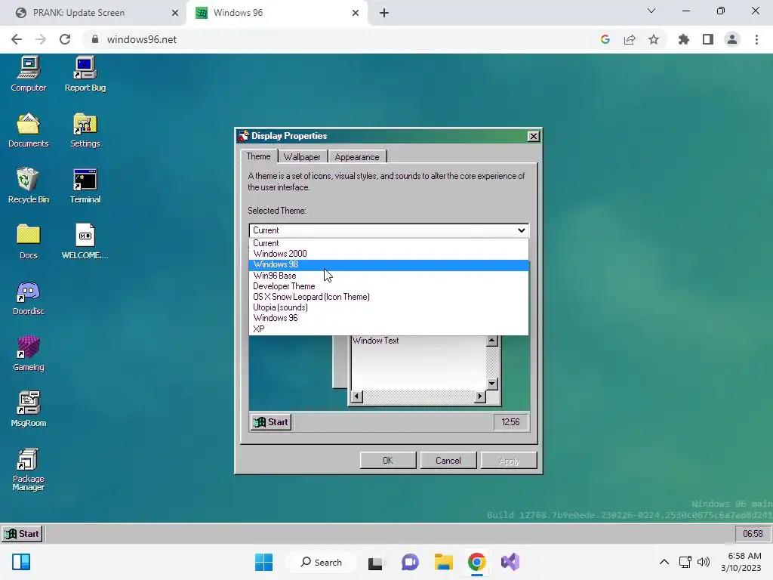Collapse the Selected Theme combo box
The image size is (773, 580).
click(x=389, y=230)
